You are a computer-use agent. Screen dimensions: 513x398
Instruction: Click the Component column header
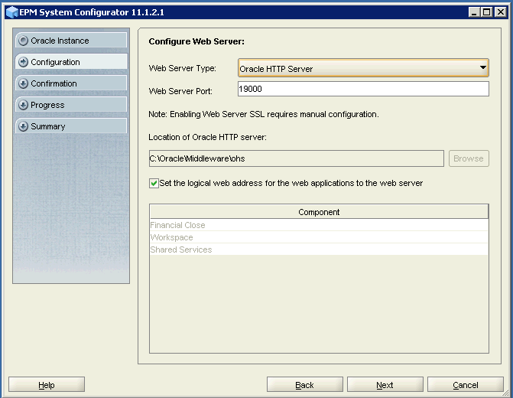pos(319,212)
